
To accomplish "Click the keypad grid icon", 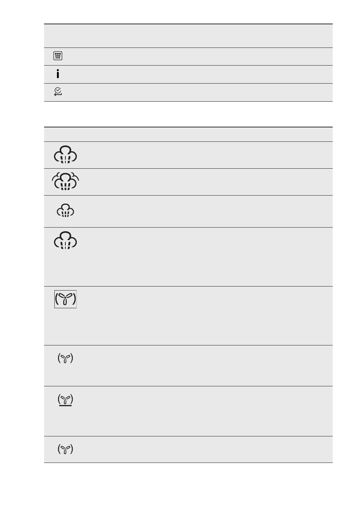I will [x=58, y=56].
